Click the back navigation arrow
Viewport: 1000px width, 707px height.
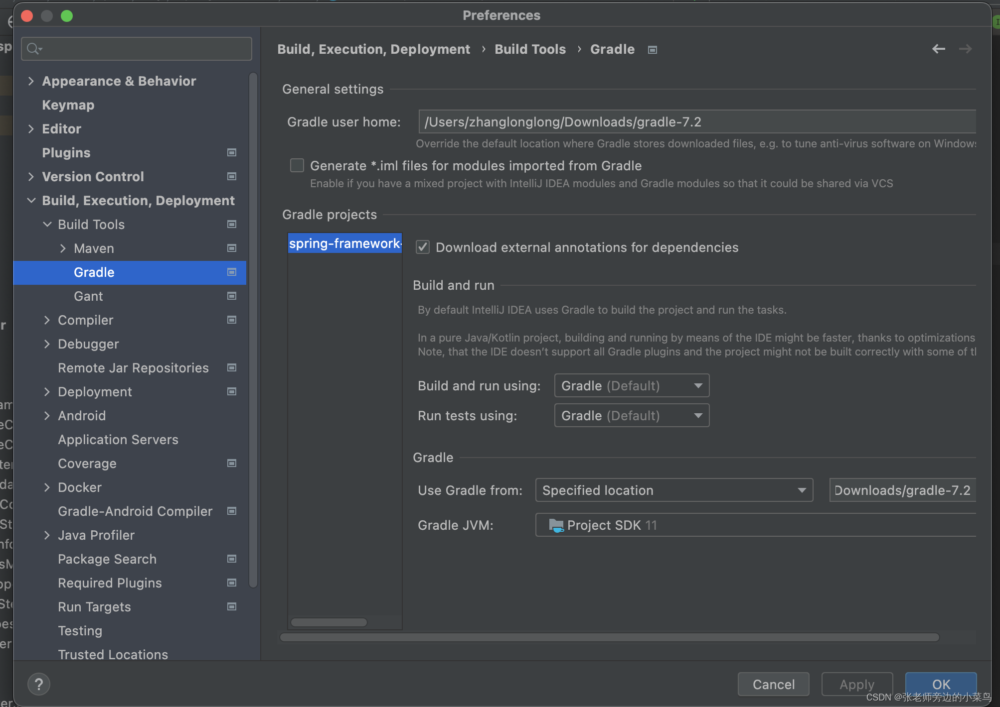(938, 49)
